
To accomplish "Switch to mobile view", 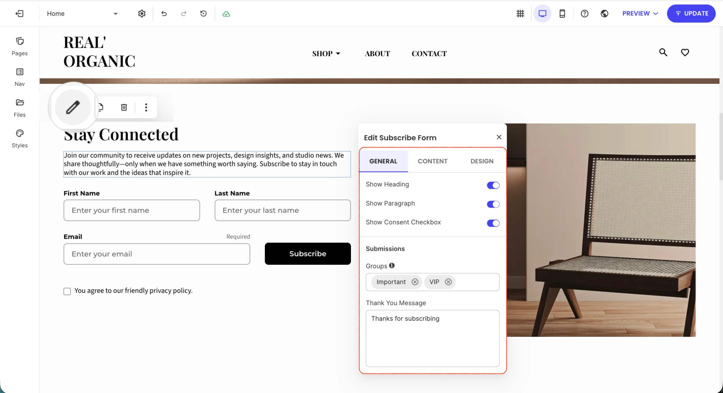I will [562, 14].
